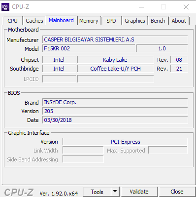Open the Bench tab

[x=158, y=21]
